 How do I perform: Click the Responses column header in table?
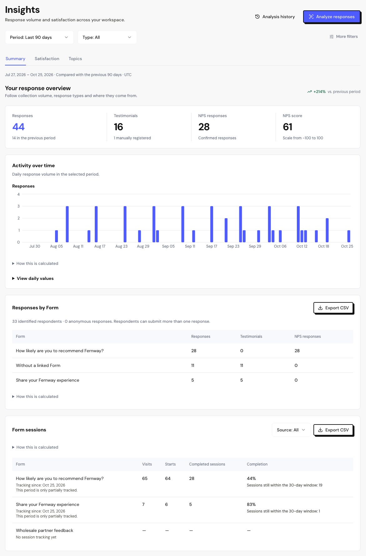click(x=201, y=337)
